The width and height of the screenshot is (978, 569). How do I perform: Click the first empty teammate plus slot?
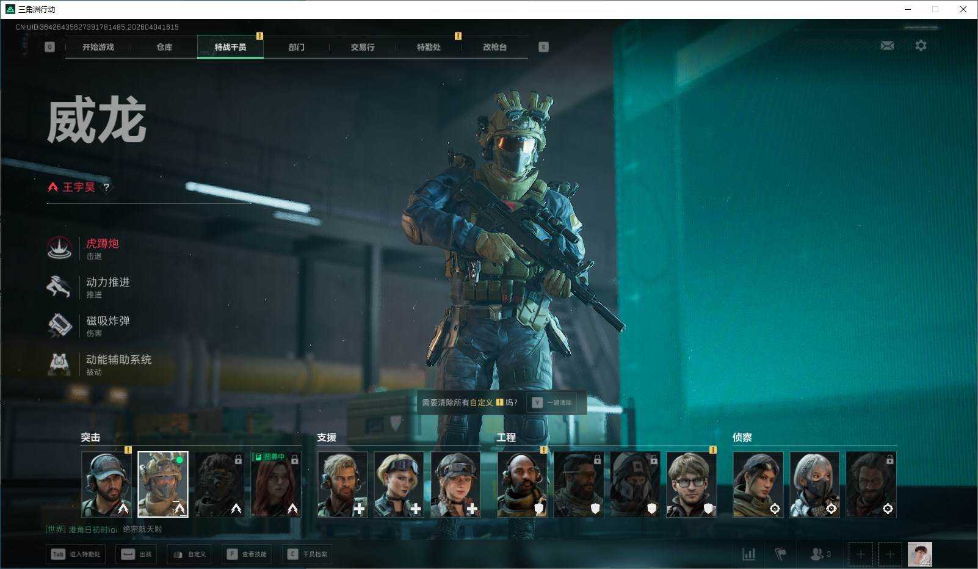(x=860, y=554)
